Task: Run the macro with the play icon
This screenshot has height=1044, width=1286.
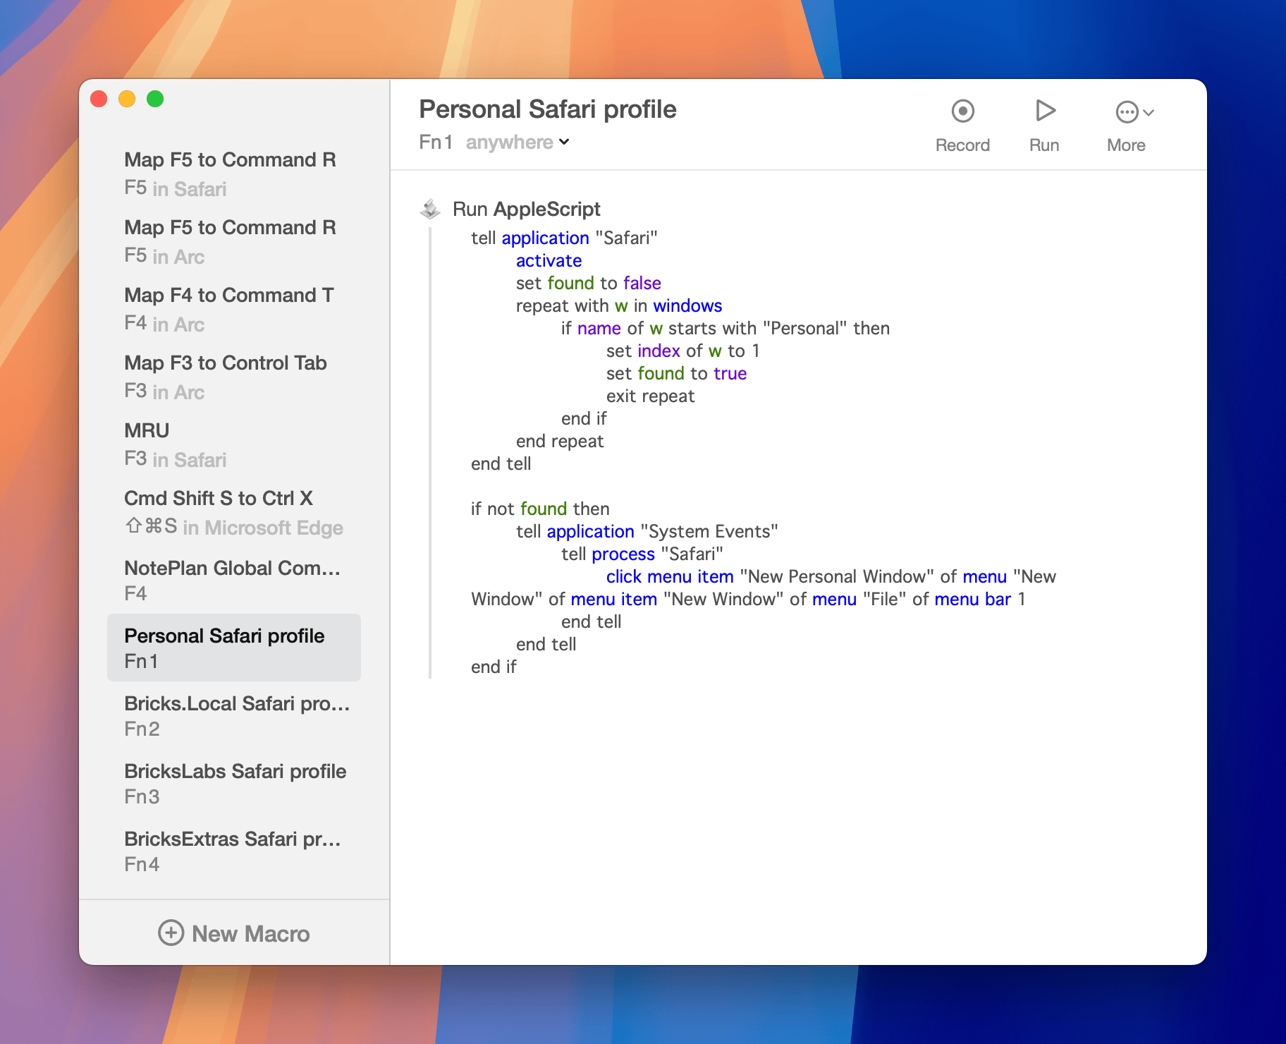Action: point(1044,111)
